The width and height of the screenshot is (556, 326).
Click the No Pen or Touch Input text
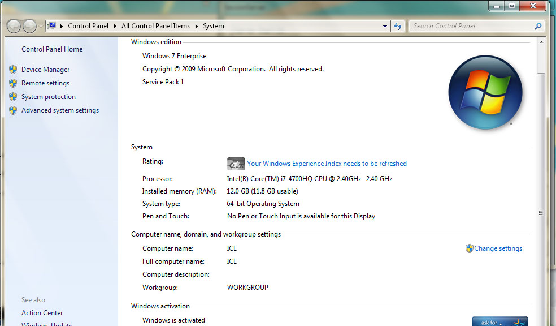coord(301,216)
